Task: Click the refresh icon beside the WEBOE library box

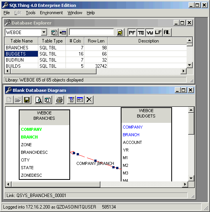Action: point(54,33)
